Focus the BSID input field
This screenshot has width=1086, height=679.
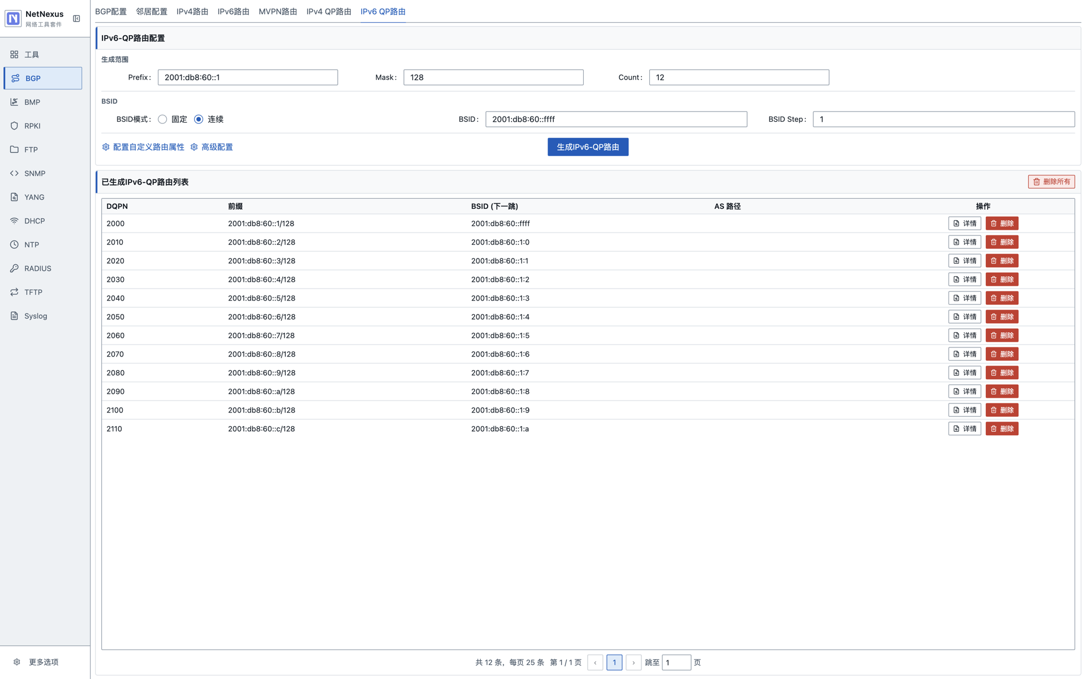[x=616, y=119]
